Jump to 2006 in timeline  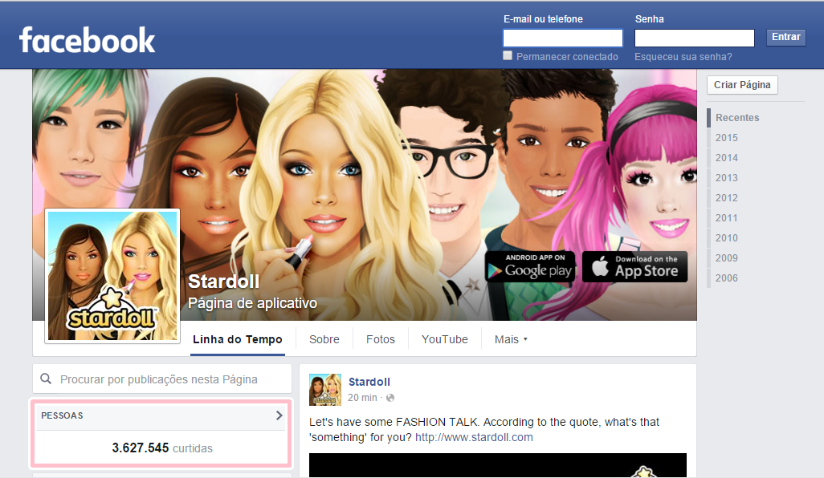point(726,278)
